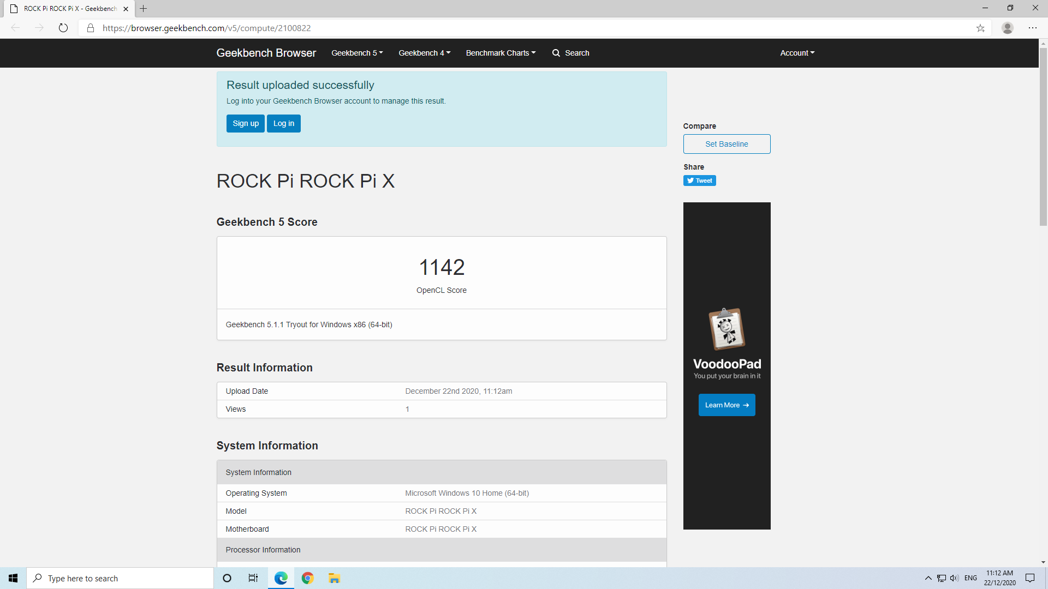Reload the page with refresh icon

(63, 28)
